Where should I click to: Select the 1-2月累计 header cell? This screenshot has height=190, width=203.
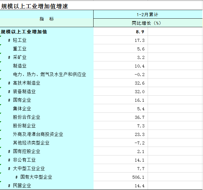click(x=147, y=14)
